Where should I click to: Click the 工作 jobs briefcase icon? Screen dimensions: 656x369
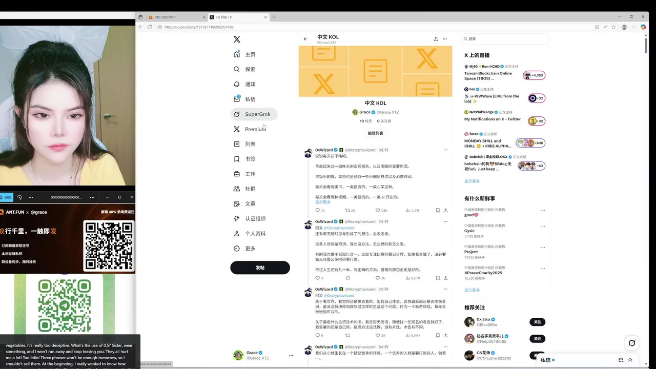coord(237,174)
